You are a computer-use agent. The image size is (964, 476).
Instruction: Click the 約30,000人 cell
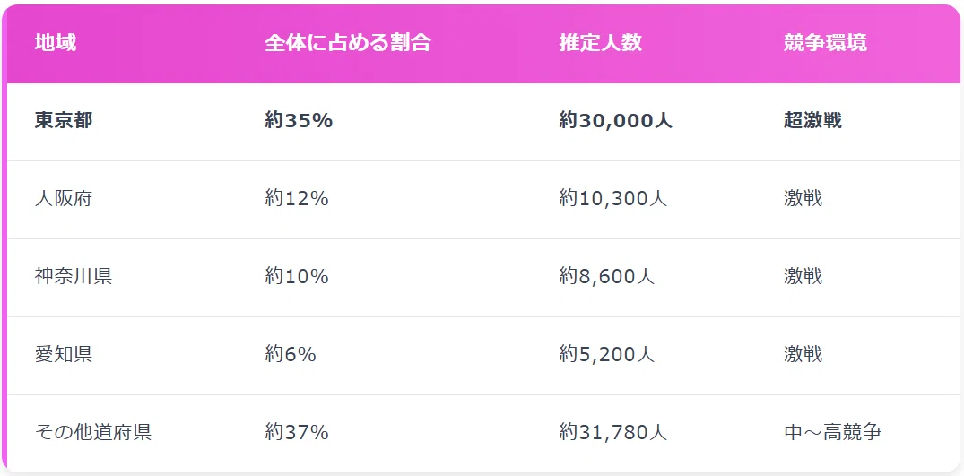615,121
